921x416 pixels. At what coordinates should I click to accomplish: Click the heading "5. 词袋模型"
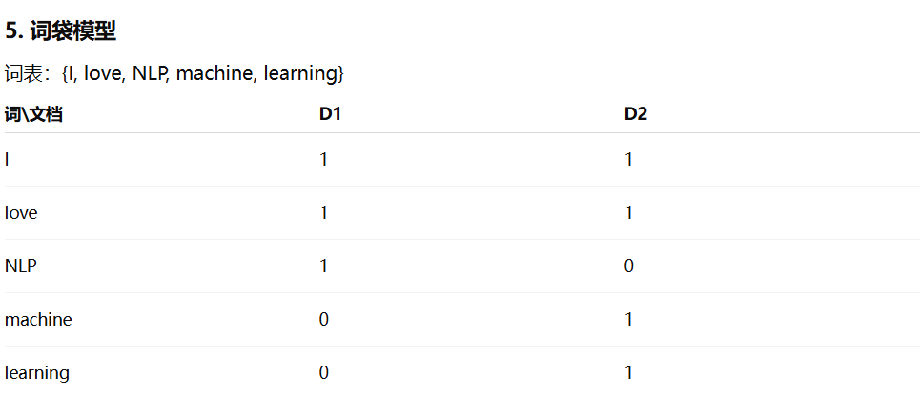[60, 30]
